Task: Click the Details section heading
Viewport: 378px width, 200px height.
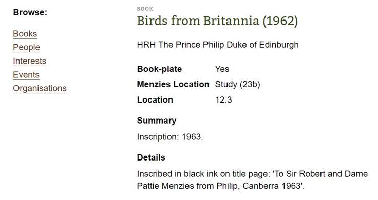Action: (151, 157)
